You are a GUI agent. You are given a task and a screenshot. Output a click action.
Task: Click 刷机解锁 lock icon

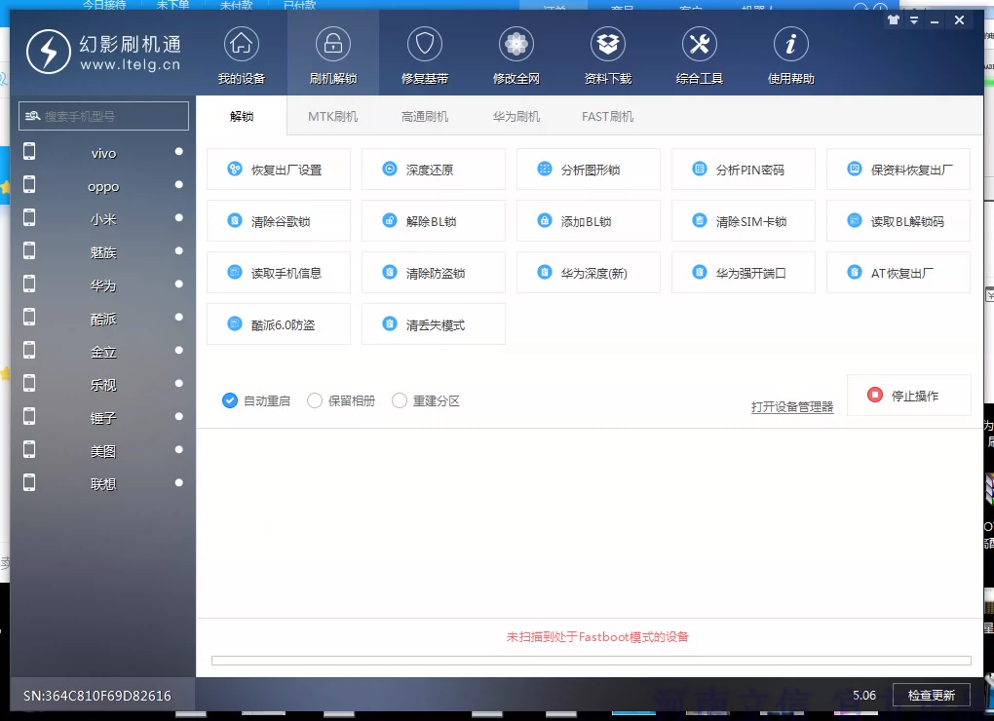click(x=333, y=44)
